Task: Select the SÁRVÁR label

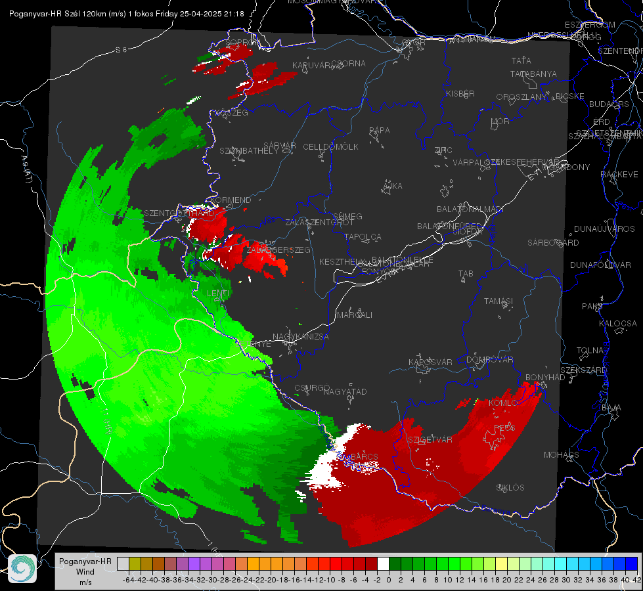Action: pyautogui.click(x=280, y=146)
